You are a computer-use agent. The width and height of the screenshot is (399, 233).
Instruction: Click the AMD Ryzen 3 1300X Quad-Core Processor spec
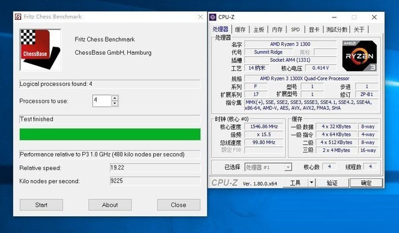pyautogui.click(x=312, y=78)
